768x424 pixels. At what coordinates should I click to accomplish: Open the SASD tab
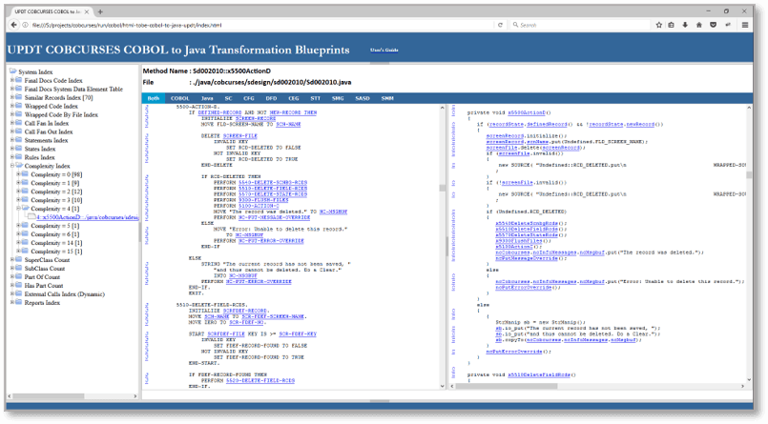coord(363,98)
